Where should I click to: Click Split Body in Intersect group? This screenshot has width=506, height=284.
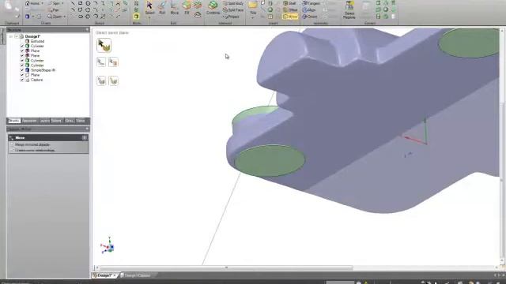coord(233,3)
